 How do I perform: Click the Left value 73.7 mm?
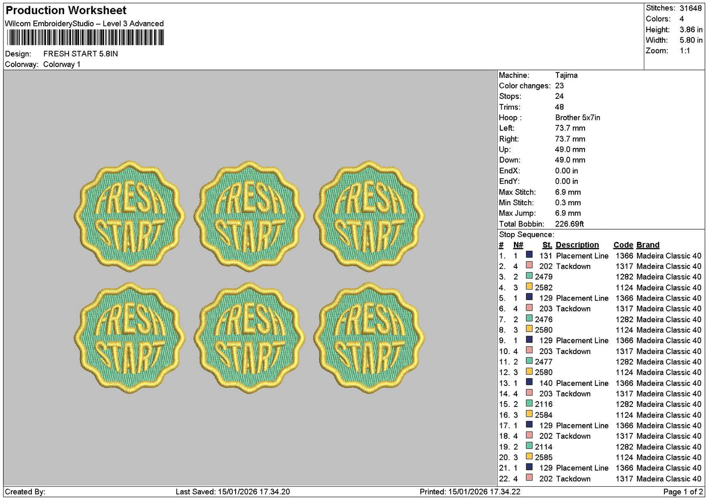(x=570, y=128)
